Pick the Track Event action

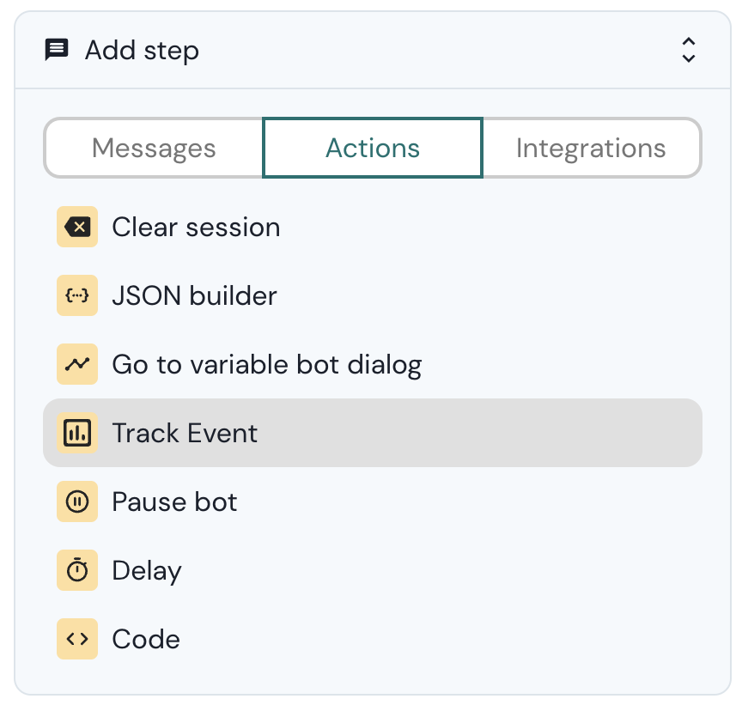coord(185,433)
